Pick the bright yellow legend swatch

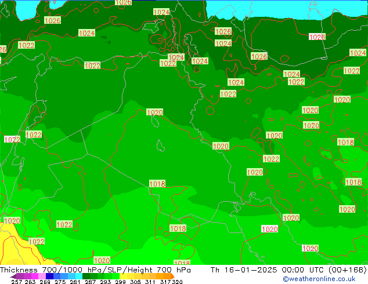(x=123, y=276)
